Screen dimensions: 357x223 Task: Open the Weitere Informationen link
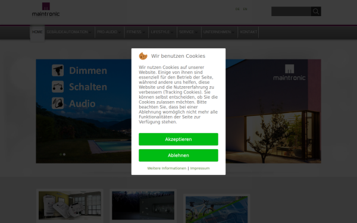pos(167,168)
